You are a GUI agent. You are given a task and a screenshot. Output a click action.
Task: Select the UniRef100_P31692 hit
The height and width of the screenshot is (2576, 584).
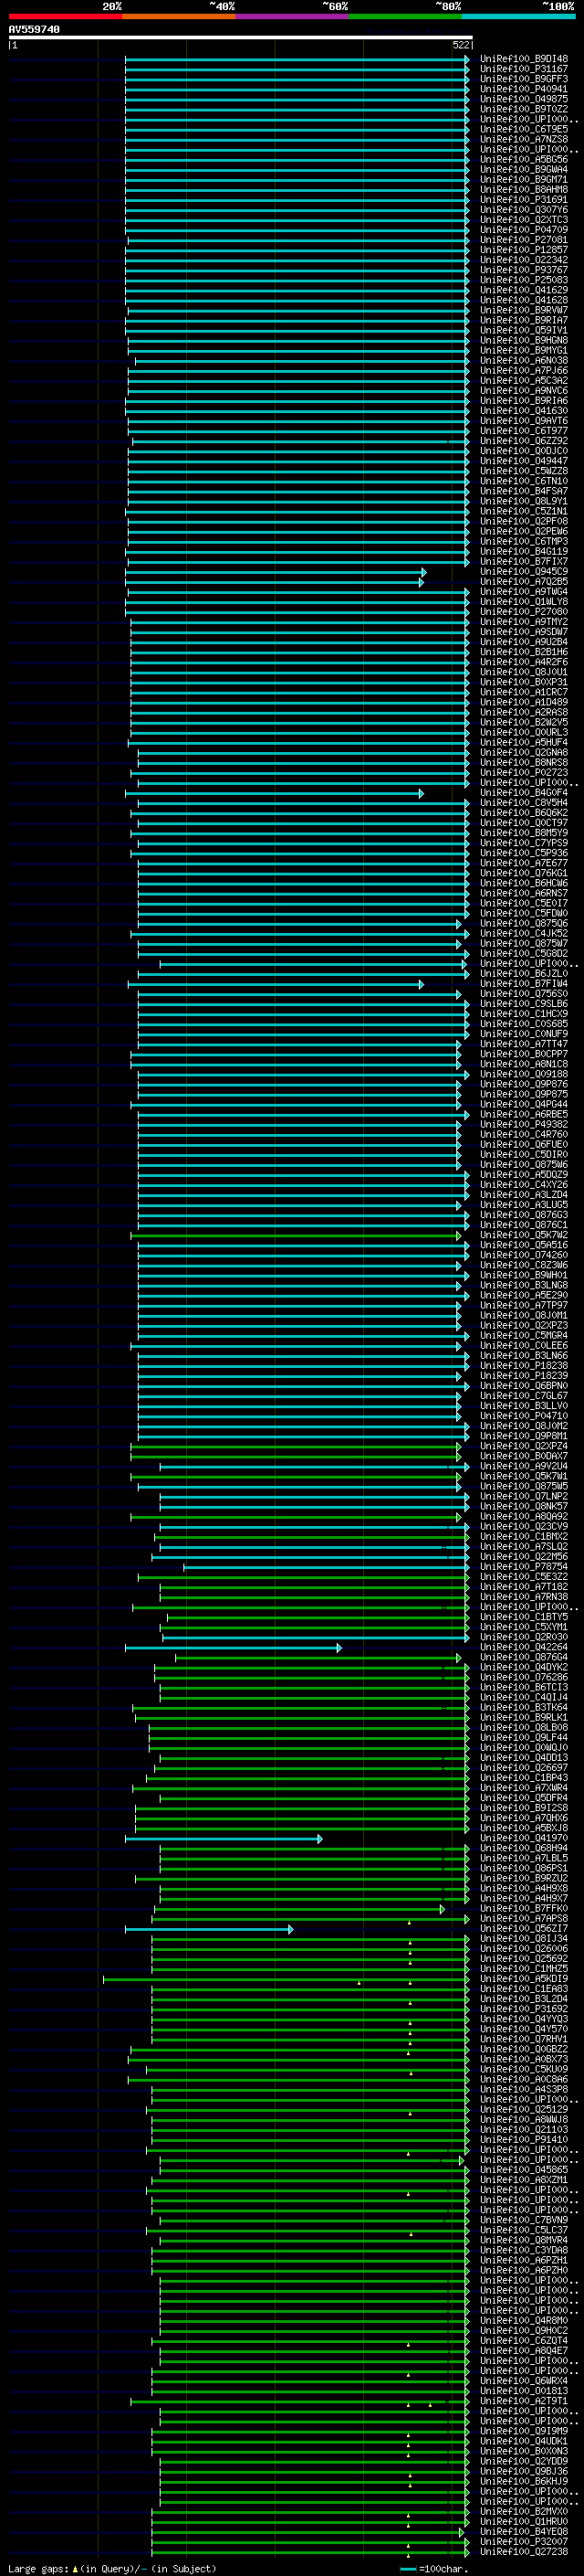tap(523, 2009)
